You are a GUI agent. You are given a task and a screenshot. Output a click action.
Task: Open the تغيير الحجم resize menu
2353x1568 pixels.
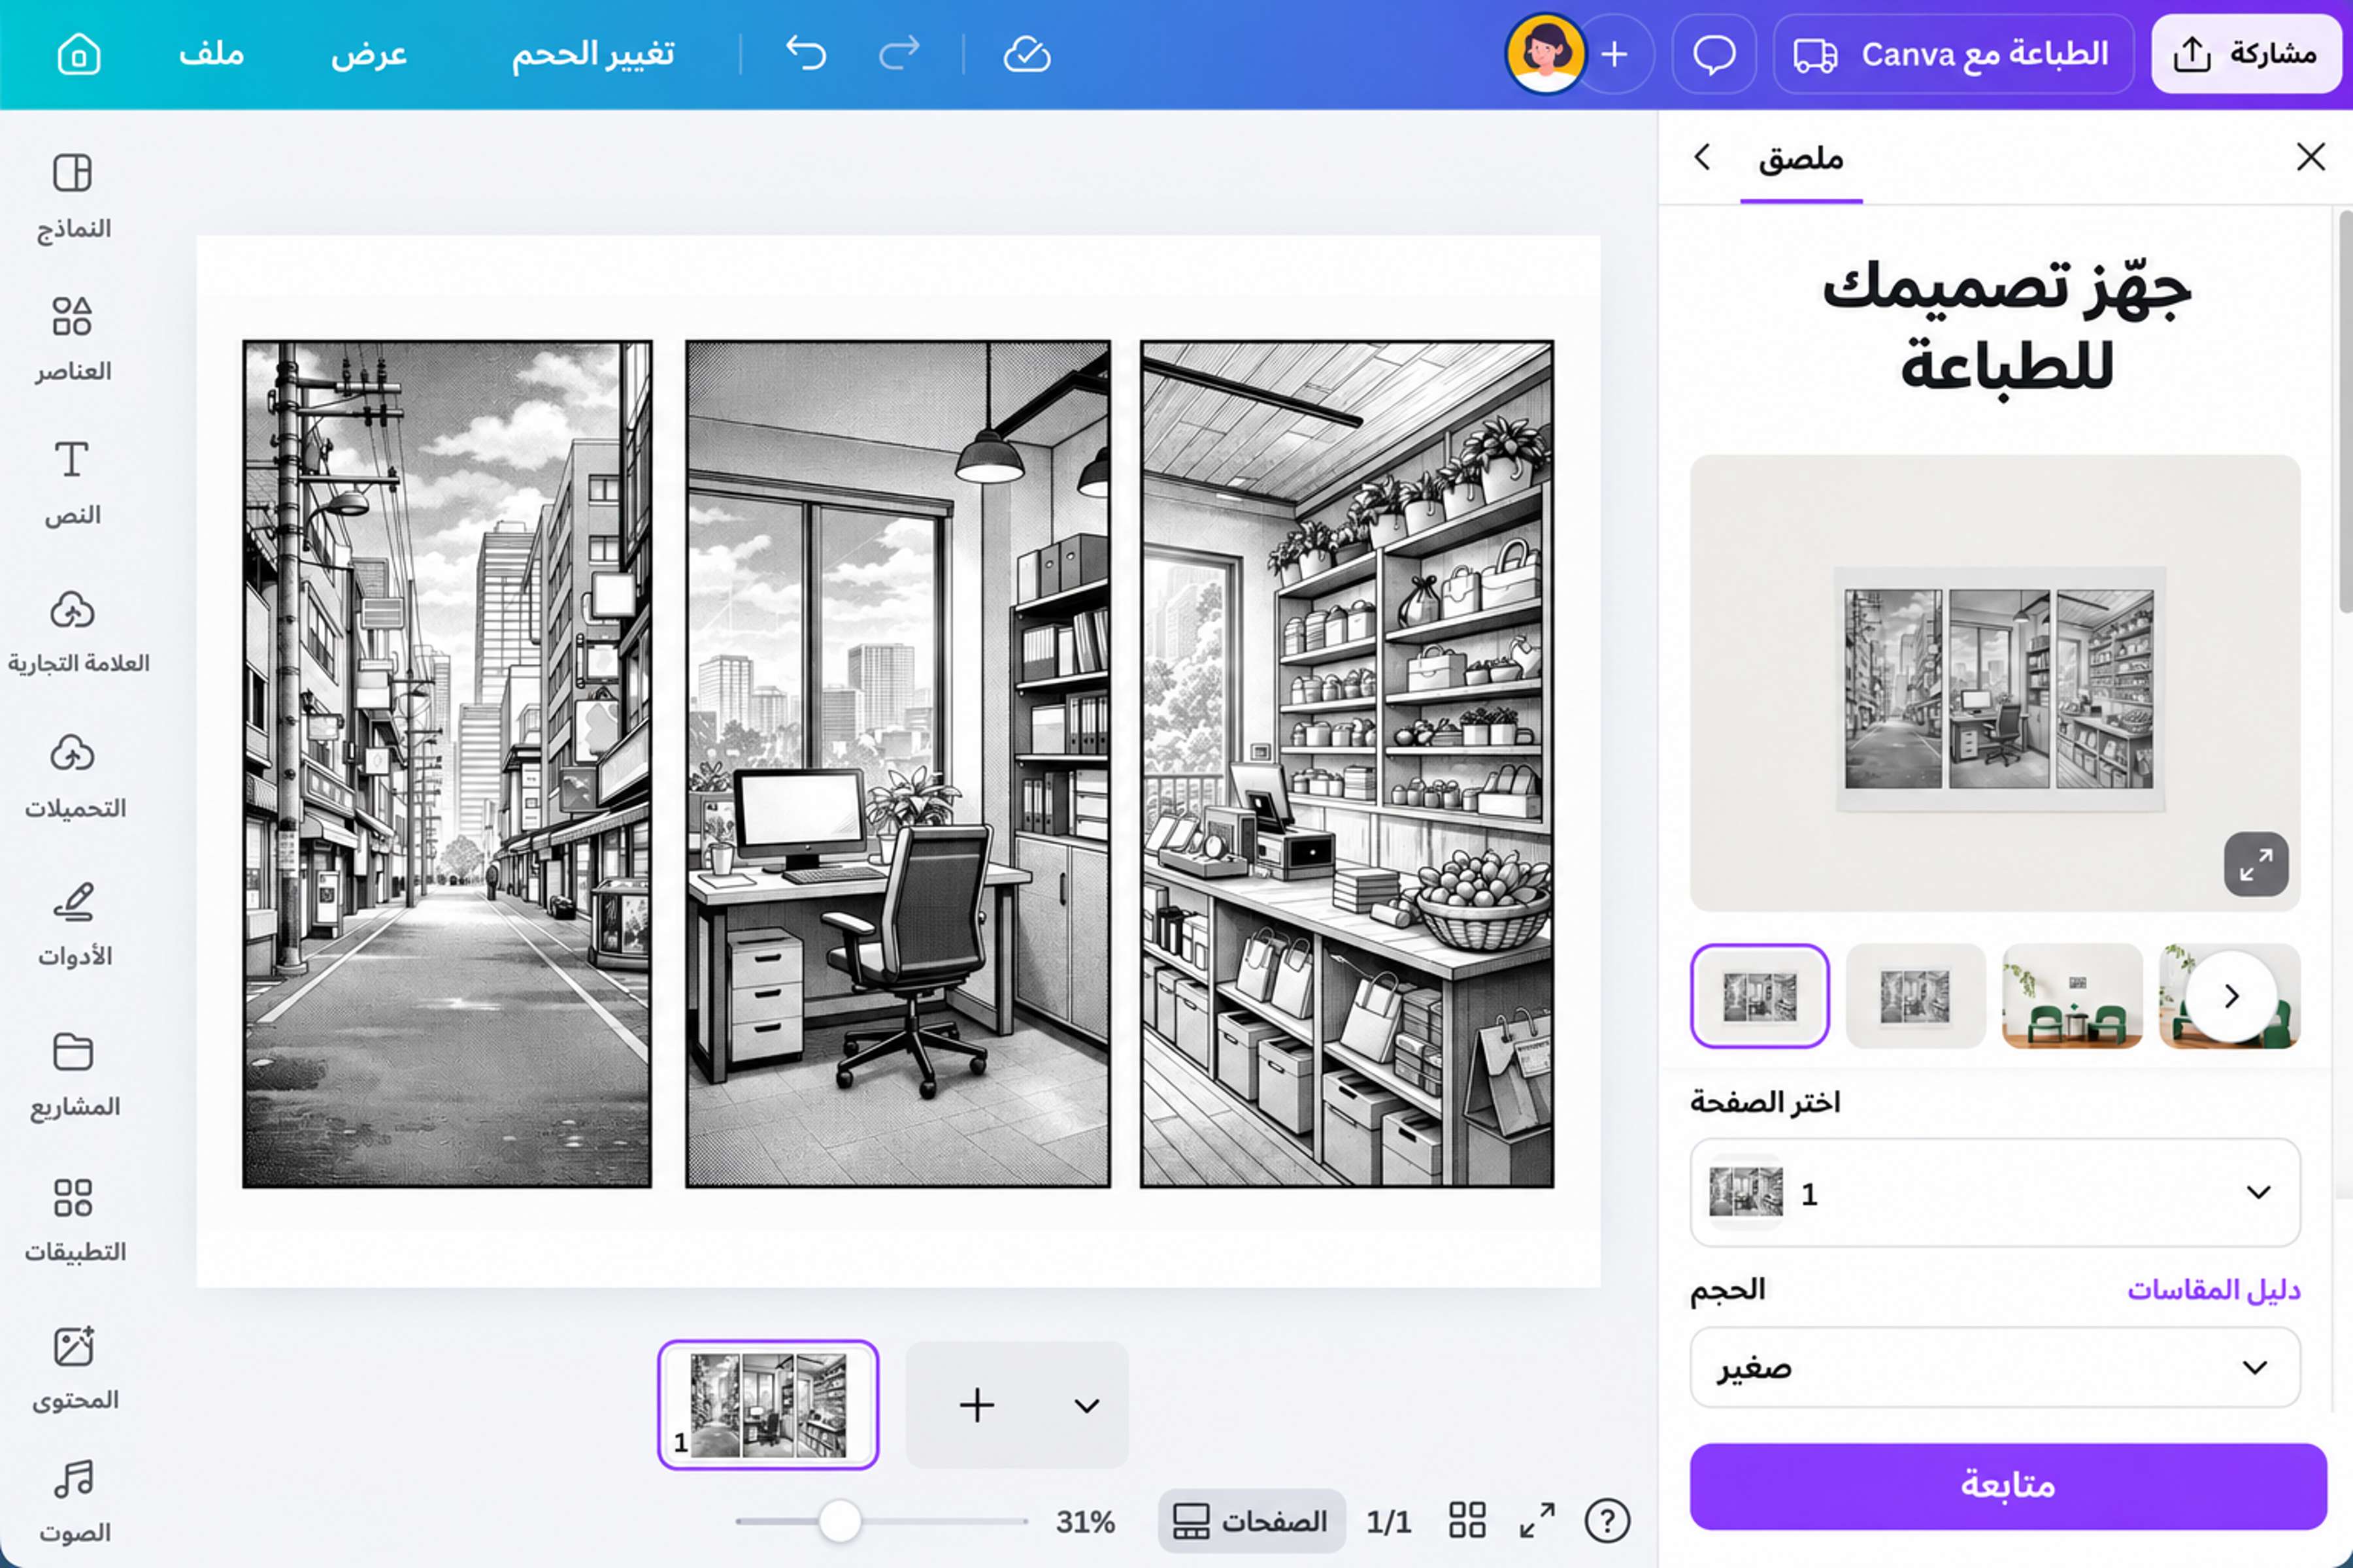click(593, 54)
